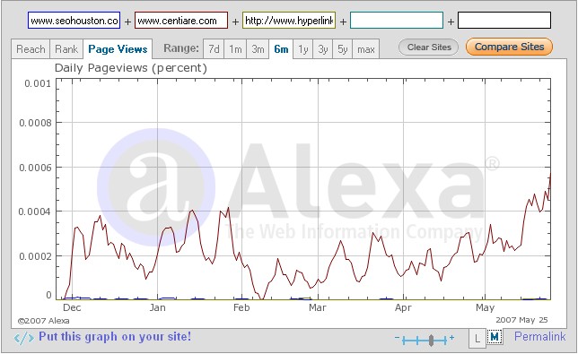The width and height of the screenshot is (578, 354).
Task: Click the Clear Sites button
Action: [429, 47]
